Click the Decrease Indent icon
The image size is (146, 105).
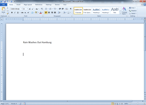pos(60,9)
